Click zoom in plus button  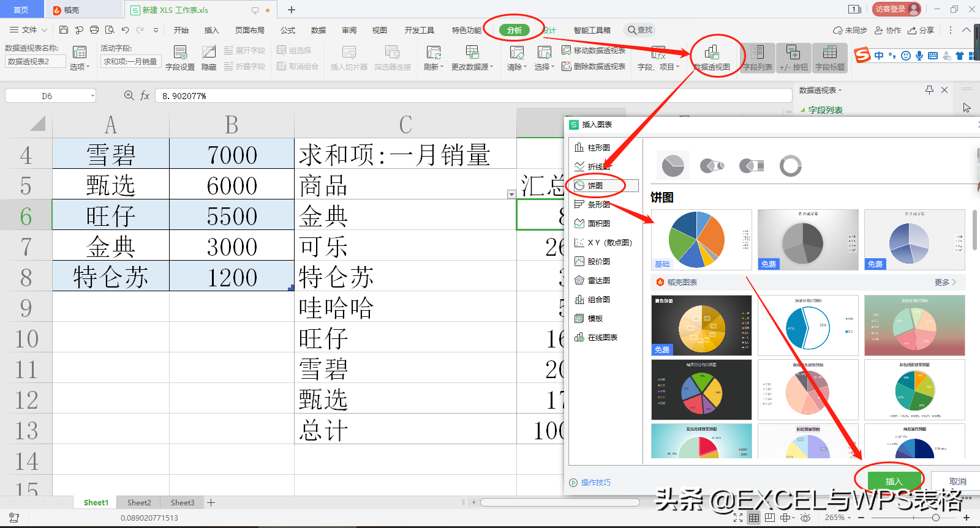click(x=967, y=518)
